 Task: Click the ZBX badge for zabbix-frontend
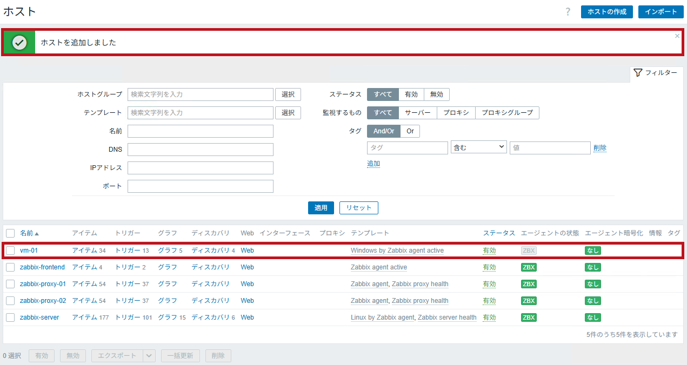tap(529, 267)
